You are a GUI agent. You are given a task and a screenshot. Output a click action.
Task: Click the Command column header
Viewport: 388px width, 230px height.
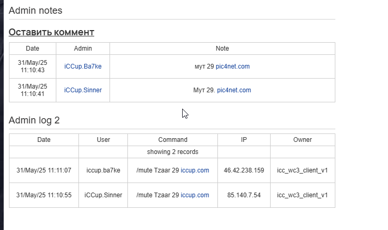173,140
